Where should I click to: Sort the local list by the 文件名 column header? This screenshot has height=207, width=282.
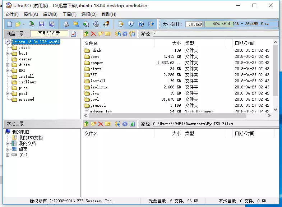(x=118, y=133)
